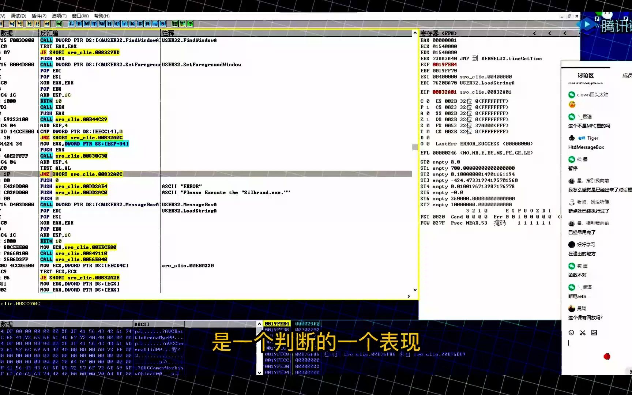Viewport: 632px width, 395px height.
Task: Click the scissors screenshot icon in chat
Action: click(583, 332)
